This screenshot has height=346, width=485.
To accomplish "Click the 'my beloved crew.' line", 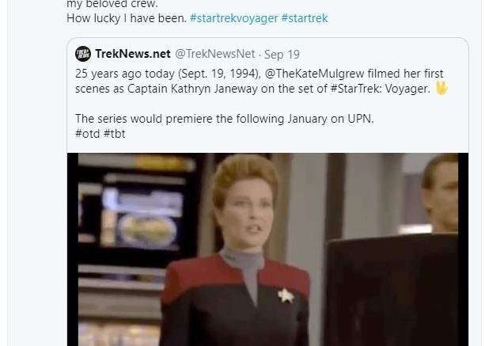I will pos(112,4).
